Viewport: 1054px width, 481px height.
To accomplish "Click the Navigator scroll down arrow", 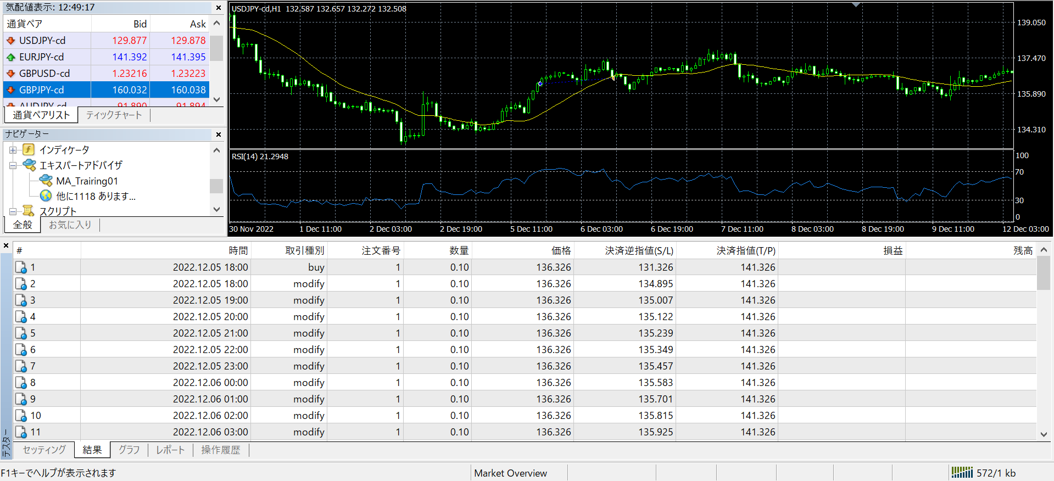I will click(216, 209).
